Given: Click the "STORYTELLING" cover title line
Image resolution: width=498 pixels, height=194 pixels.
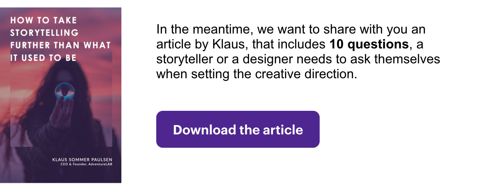Looking at the screenshot, I should click(x=45, y=33).
